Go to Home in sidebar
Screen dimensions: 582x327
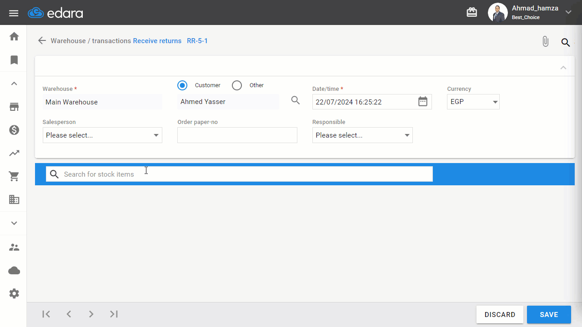(14, 36)
